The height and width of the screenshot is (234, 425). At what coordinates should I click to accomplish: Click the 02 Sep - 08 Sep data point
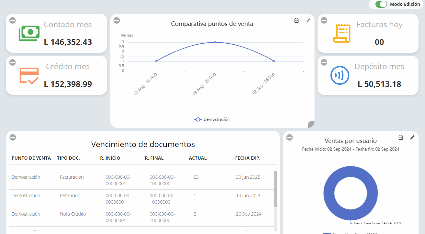(274, 61)
